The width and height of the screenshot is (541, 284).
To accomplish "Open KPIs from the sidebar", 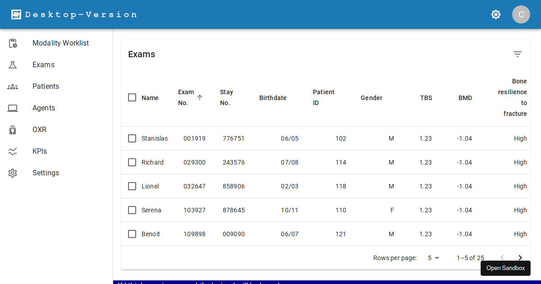I will click(x=40, y=151).
